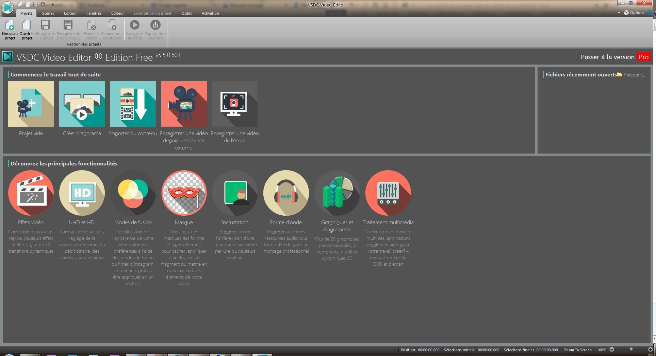
Task: Click the UHD et HD monitor icon
Action: (x=82, y=193)
